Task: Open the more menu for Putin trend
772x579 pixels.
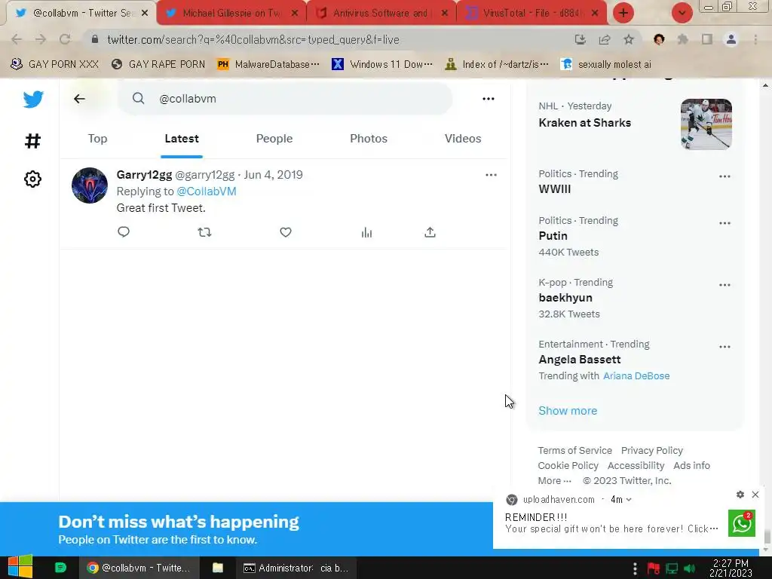Action: (x=725, y=223)
